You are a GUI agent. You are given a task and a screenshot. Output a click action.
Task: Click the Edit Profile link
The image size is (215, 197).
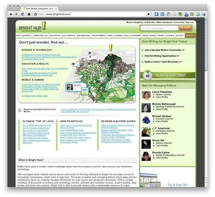click(x=149, y=22)
